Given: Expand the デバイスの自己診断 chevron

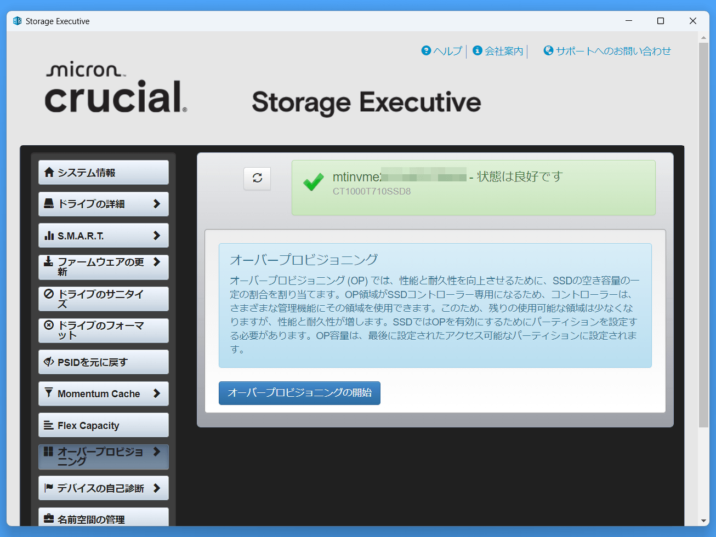Looking at the screenshot, I should pyautogui.click(x=157, y=488).
